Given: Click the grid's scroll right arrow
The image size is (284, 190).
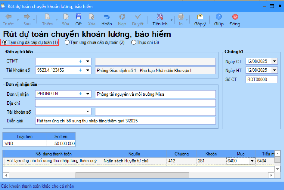Looking at the screenshot, I should coord(271,175).
